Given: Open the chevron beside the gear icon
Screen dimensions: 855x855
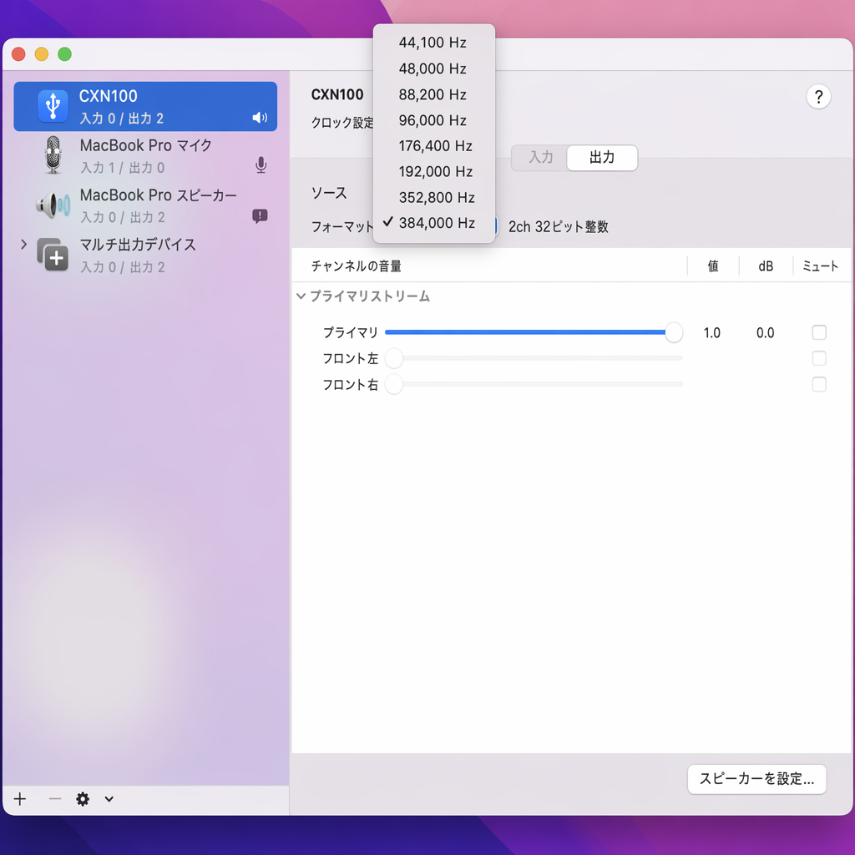Looking at the screenshot, I should (x=109, y=799).
